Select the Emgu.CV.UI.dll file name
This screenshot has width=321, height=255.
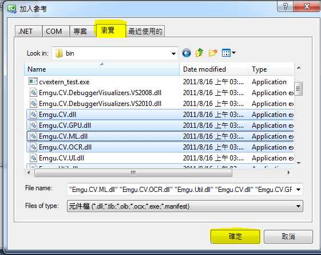point(61,158)
